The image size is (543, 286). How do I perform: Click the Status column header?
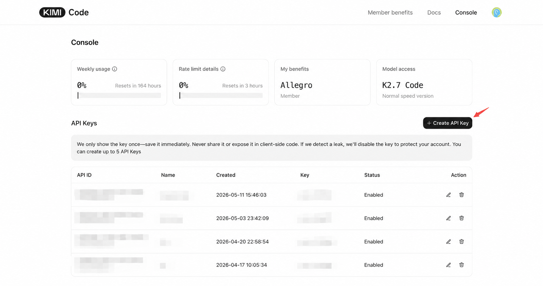(372, 175)
